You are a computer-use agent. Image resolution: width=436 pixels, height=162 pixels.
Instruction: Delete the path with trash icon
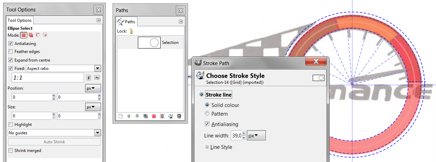179,116
